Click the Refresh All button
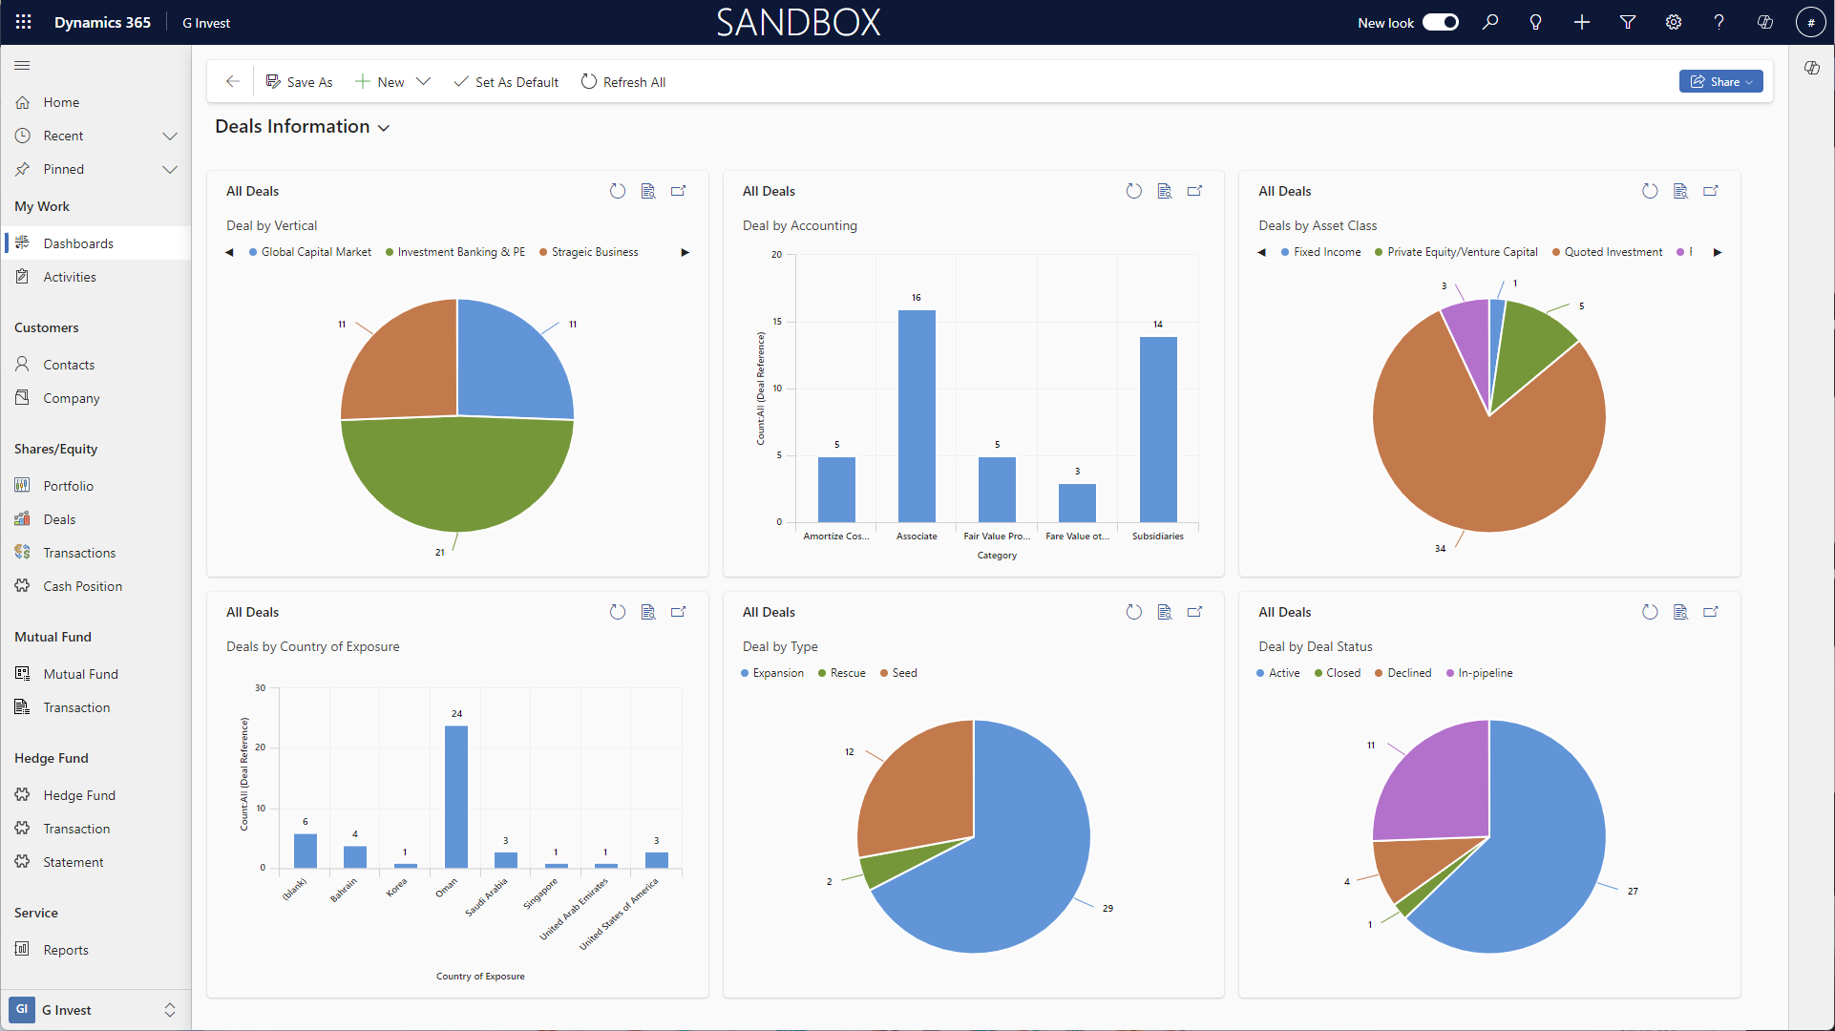This screenshot has height=1031, width=1835. point(623,82)
